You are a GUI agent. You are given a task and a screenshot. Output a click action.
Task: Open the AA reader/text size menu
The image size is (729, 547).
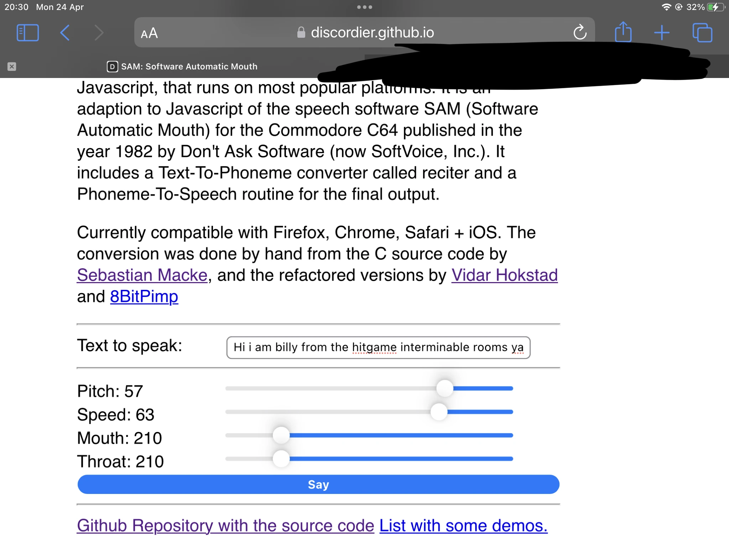point(149,33)
